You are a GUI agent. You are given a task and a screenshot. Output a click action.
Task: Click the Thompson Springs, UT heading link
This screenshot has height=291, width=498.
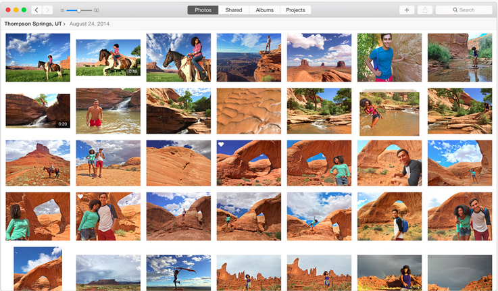click(33, 24)
